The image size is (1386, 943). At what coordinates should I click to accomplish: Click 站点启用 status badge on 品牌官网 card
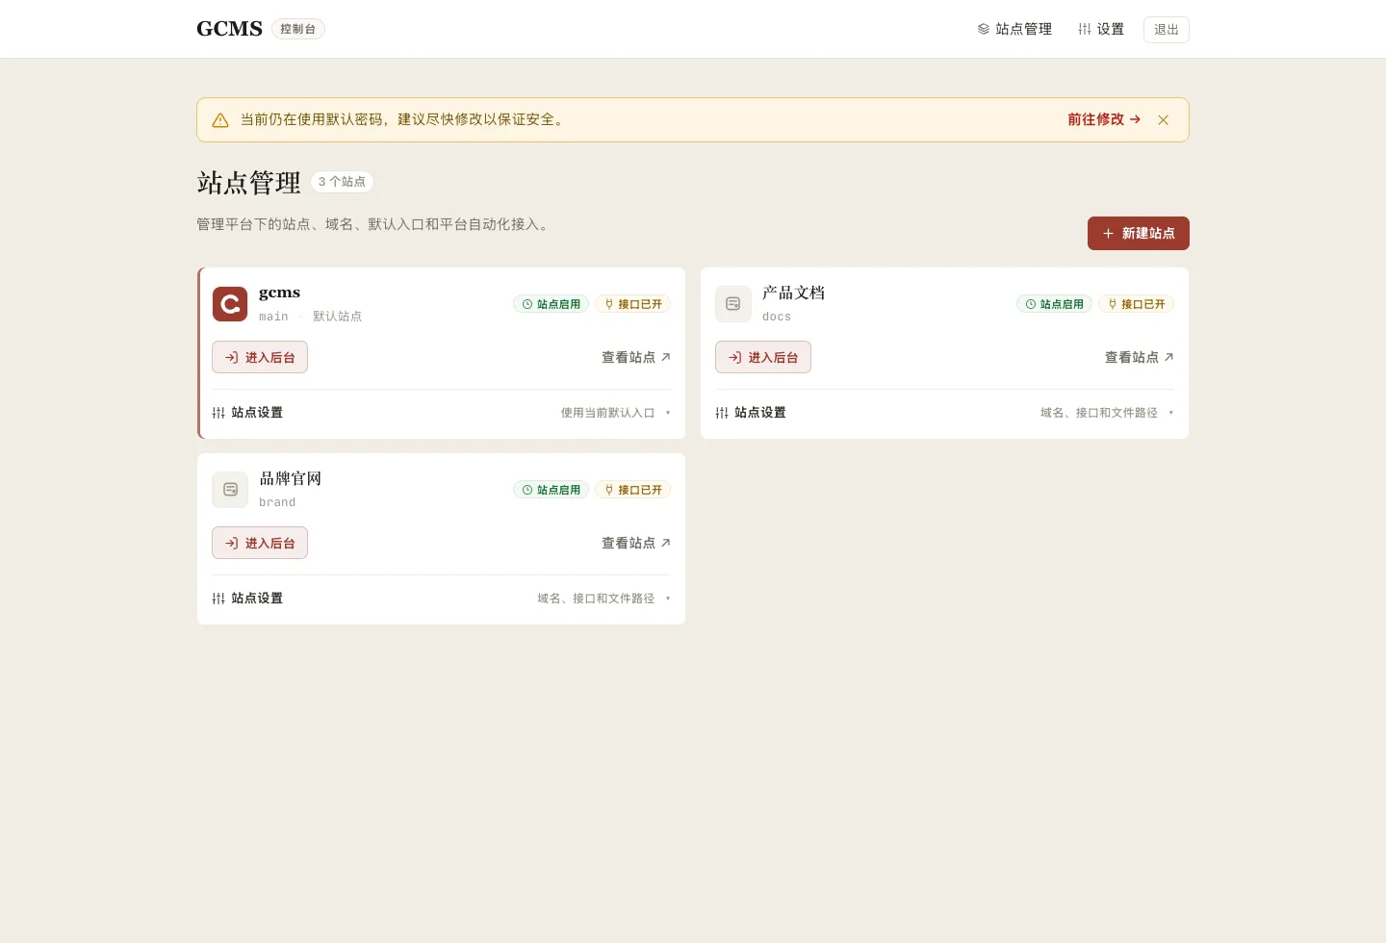pyautogui.click(x=551, y=490)
